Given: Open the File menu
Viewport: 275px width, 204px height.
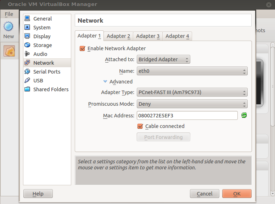Looking at the screenshot, I should click(x=9, y=14).
